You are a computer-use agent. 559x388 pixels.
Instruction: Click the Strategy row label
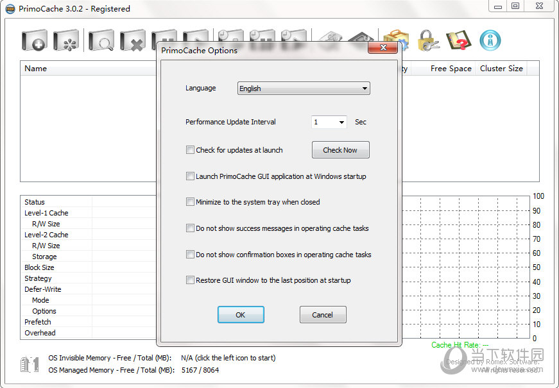pyautogui.click(x=38, y=278)
